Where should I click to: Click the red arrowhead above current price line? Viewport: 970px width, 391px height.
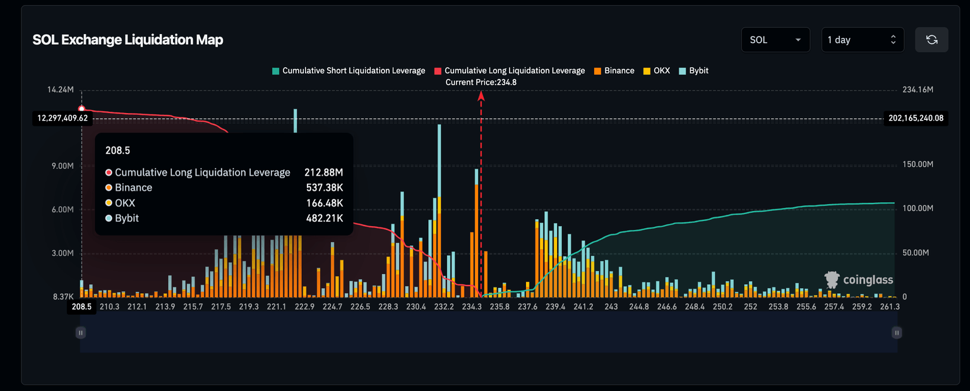[x=481, y=96]
